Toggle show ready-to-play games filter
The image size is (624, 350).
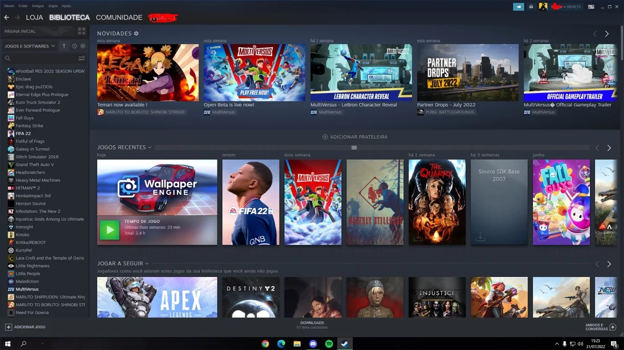click(83, 46)
